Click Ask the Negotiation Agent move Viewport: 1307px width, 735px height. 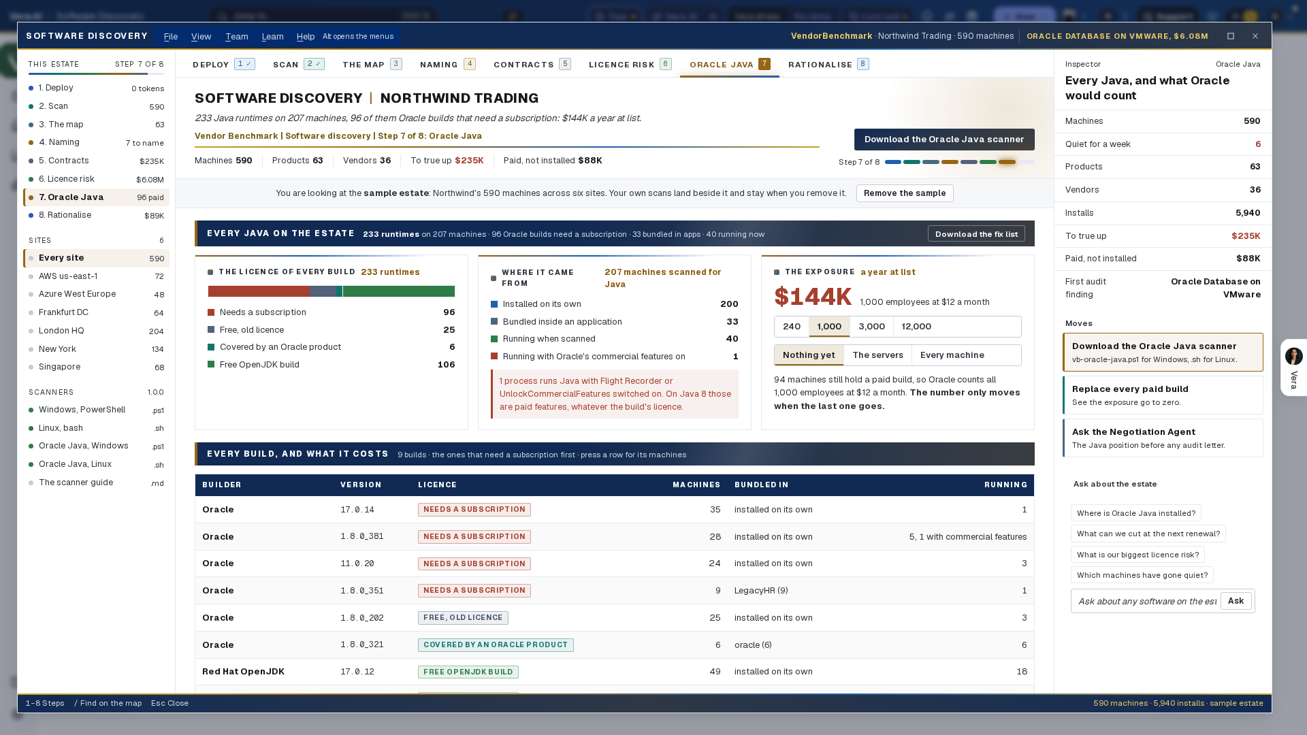pyautogui.click(x=1163, y=438)
